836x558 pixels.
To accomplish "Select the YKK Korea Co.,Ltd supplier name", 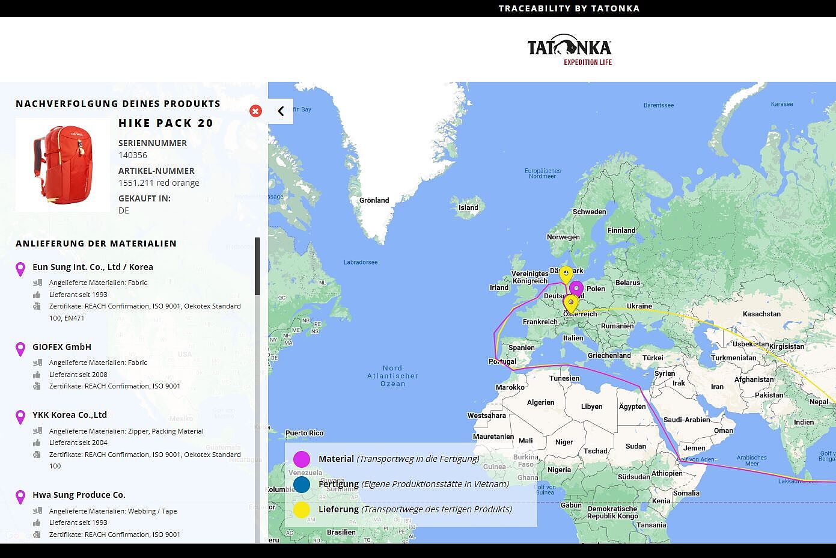I will pyautogui.click(x=70, y=415).
